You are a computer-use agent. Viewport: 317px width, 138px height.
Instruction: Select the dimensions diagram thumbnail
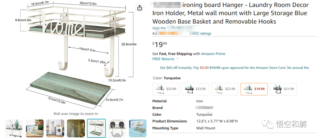97,128
